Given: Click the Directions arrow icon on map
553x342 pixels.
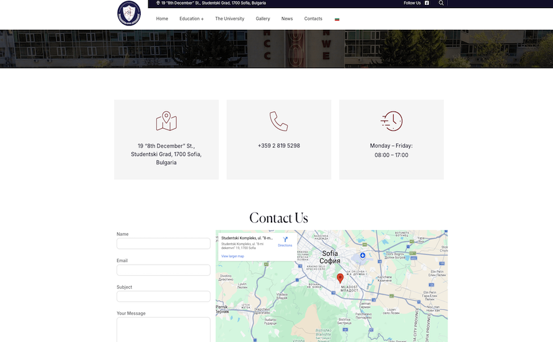Looking at the screenshot, I should [x=285, y=240].
